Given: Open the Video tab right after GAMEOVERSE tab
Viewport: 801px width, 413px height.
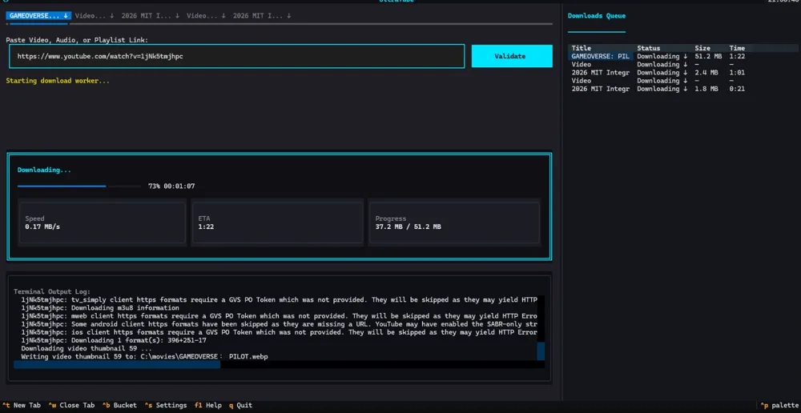Looking at the screenshot, I should (x=95, y=16).
